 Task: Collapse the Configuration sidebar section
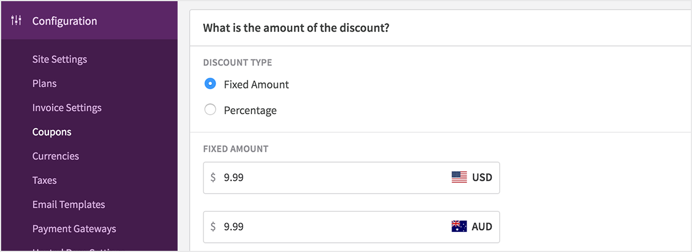tap(65, 21)
